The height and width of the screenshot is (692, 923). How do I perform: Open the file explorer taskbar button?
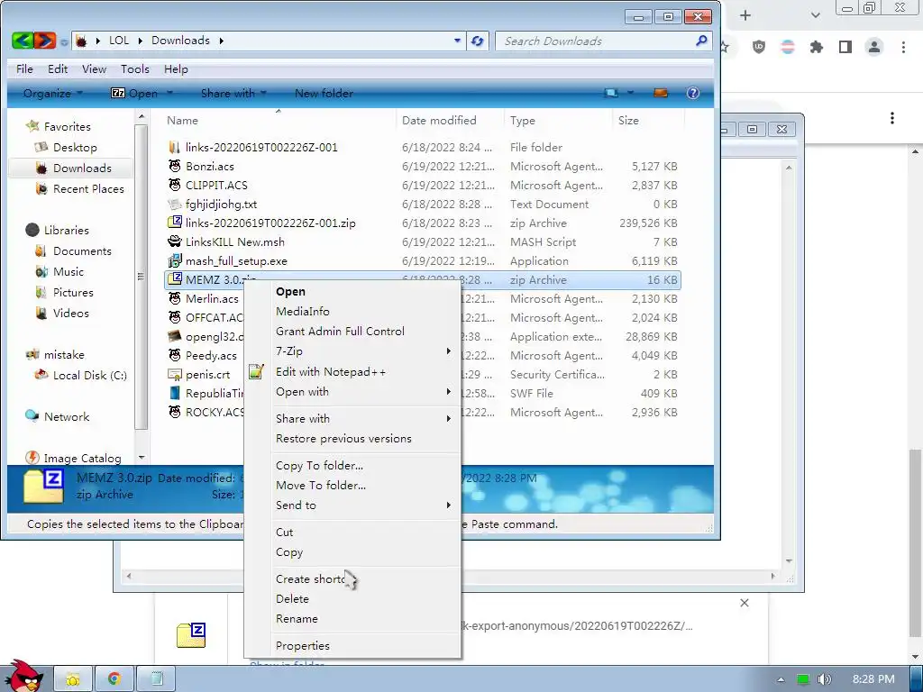click(x=73, y=679)
